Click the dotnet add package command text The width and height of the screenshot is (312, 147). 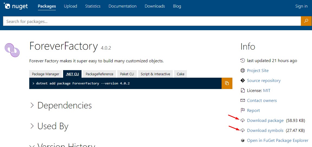point(83,83)
